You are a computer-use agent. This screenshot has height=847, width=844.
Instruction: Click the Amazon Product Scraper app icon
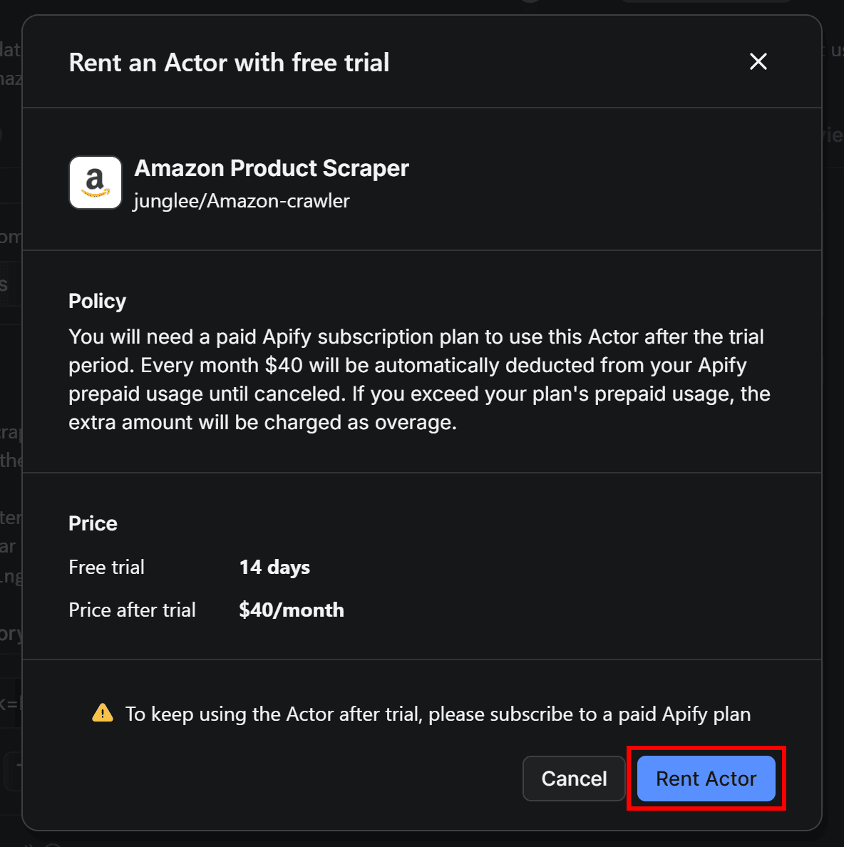pyautogui.click(x=95, y=183)
